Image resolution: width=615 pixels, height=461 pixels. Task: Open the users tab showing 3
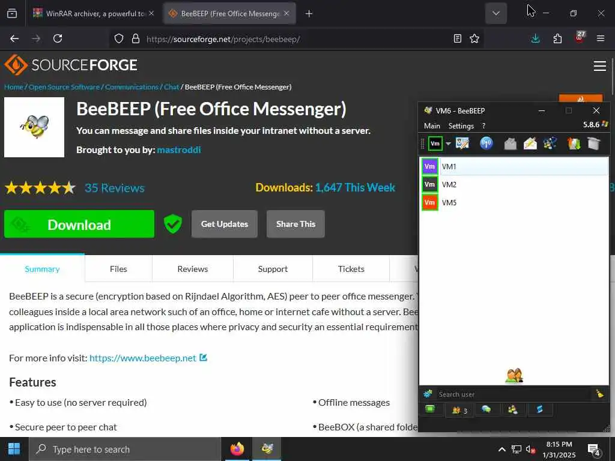(459, 411)
